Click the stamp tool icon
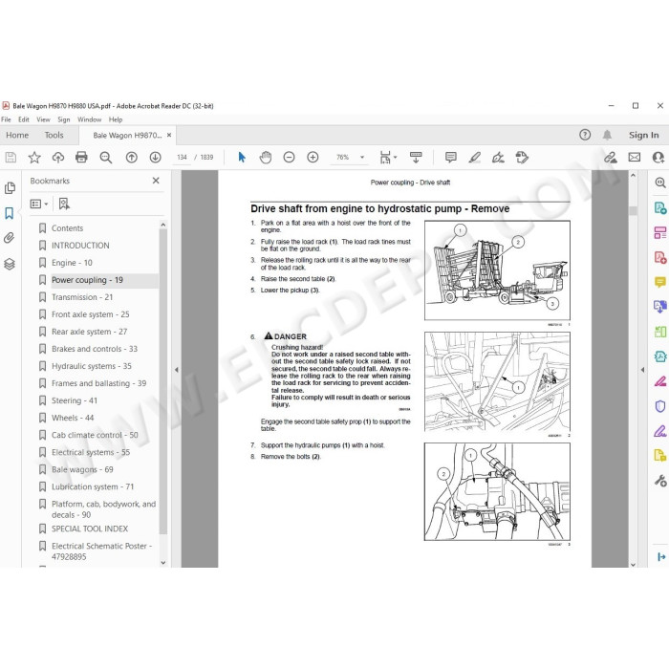669x669 pixels. [522, 158]
